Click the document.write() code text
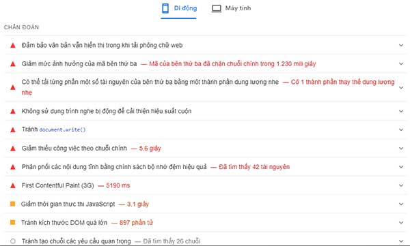This screenshot has width=410, height=246. (x=62, y=129)
